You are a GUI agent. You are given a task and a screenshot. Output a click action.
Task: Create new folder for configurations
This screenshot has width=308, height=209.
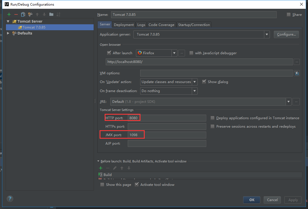coord(51,14)
